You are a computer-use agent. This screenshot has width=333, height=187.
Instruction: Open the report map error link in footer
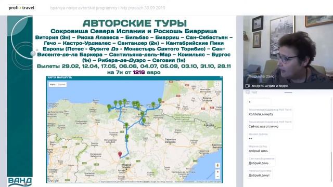pyautogui.click(x=208, y=182)
